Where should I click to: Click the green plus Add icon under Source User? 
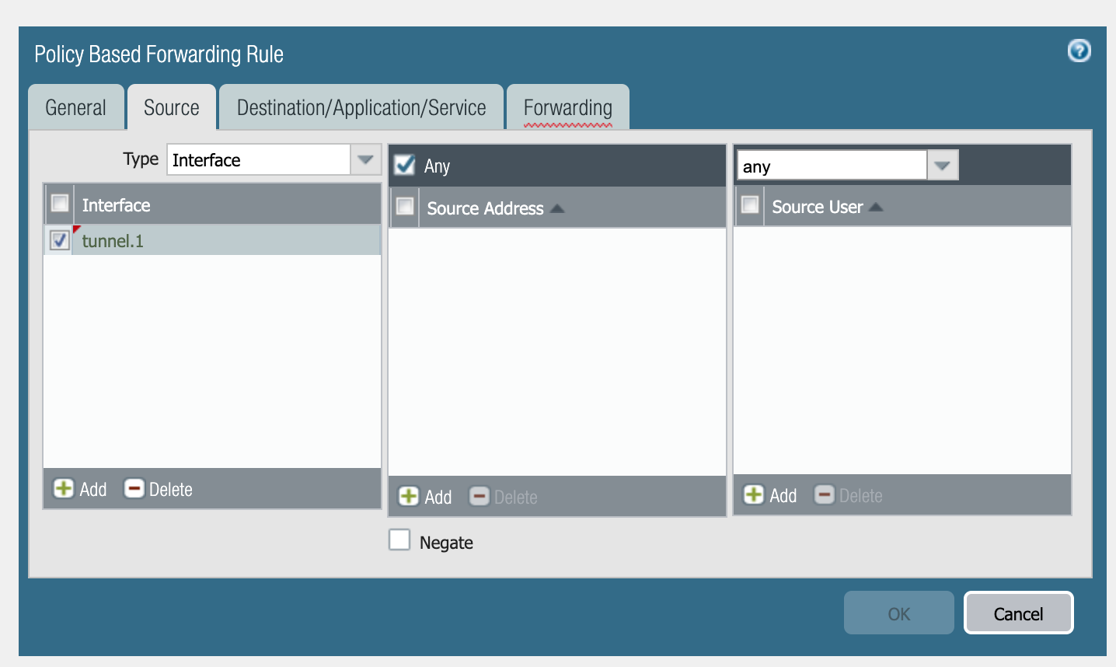pyautogui.click(x=753, y=494)
